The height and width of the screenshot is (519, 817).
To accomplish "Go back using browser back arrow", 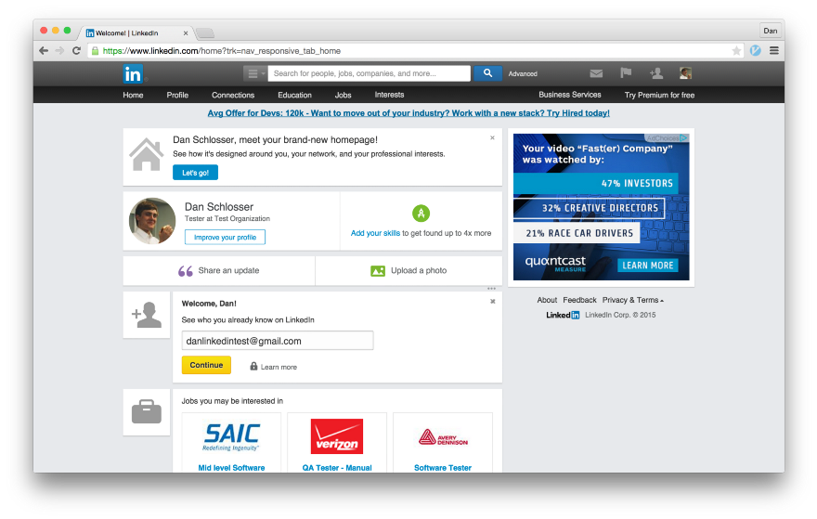I will coord(44,50).
